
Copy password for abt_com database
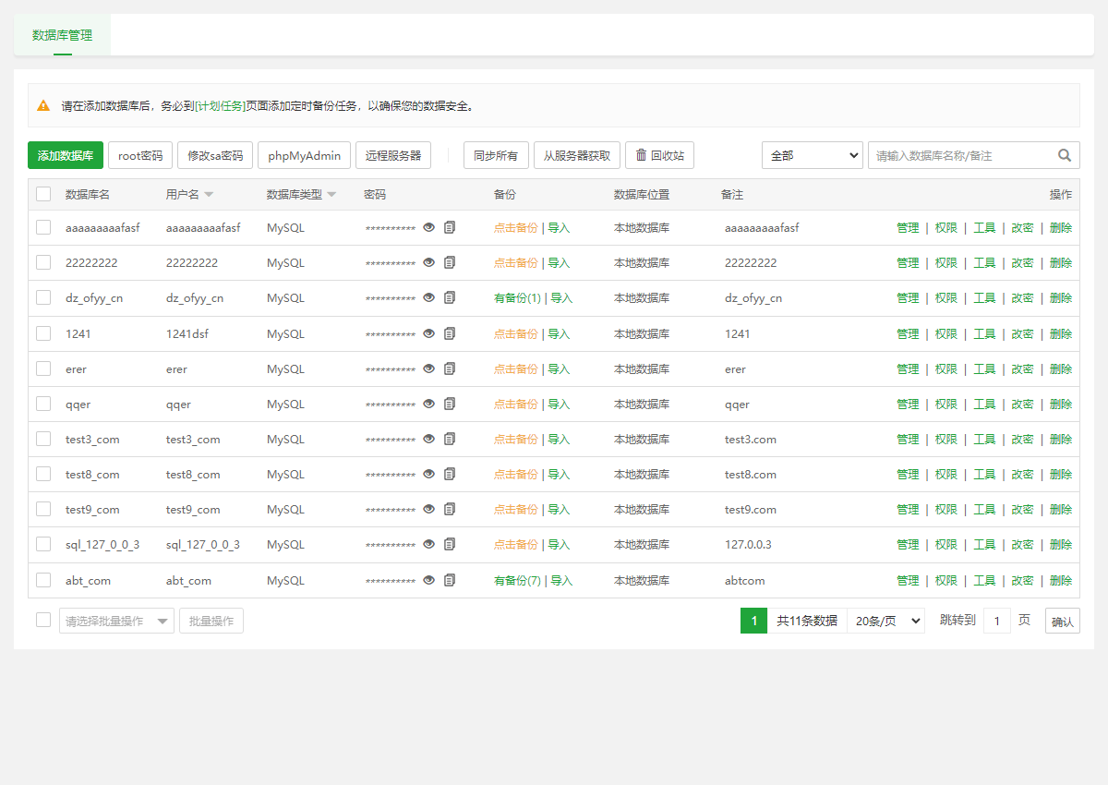click(450, 580)
